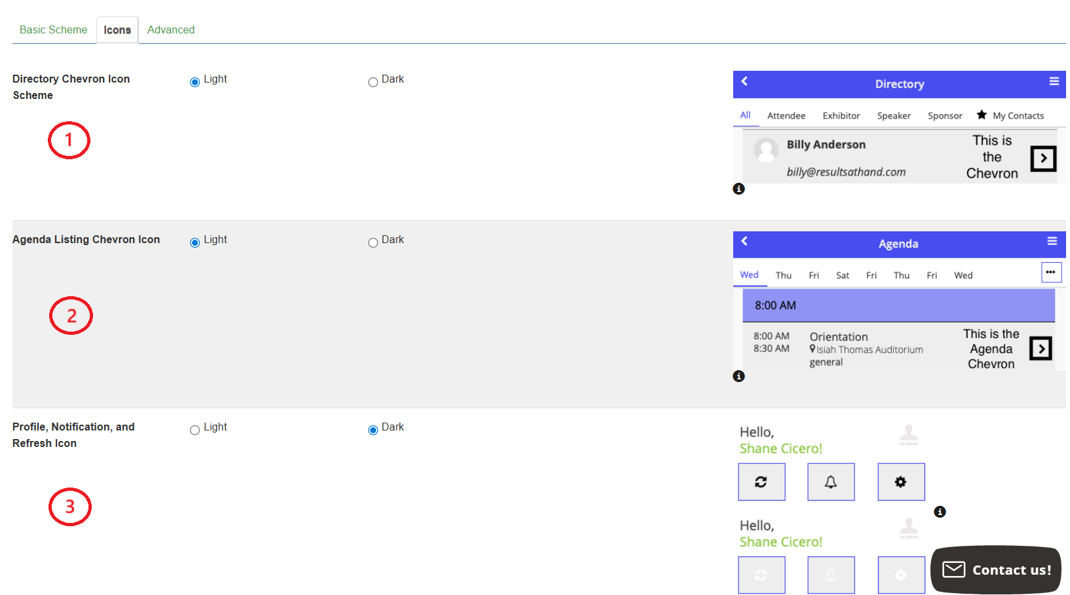Select Dark for Directory Chevron Icon Scheme
Screen dimensions: 1070x595
(x=373, y=83)
